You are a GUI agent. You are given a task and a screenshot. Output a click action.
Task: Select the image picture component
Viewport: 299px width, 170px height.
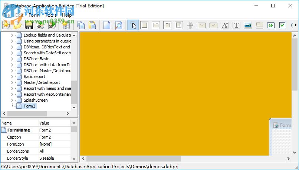[248, 25]
